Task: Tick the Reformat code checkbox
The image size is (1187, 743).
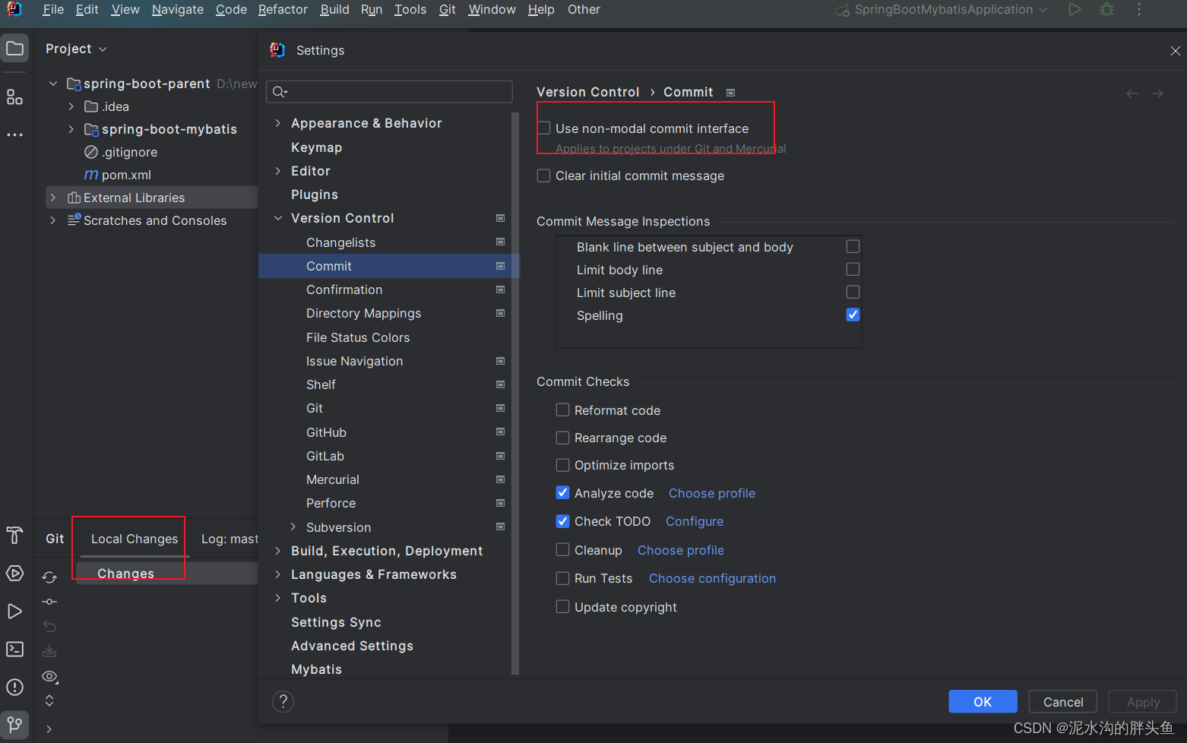Action: pyautogui.click(x=562, y=410)
